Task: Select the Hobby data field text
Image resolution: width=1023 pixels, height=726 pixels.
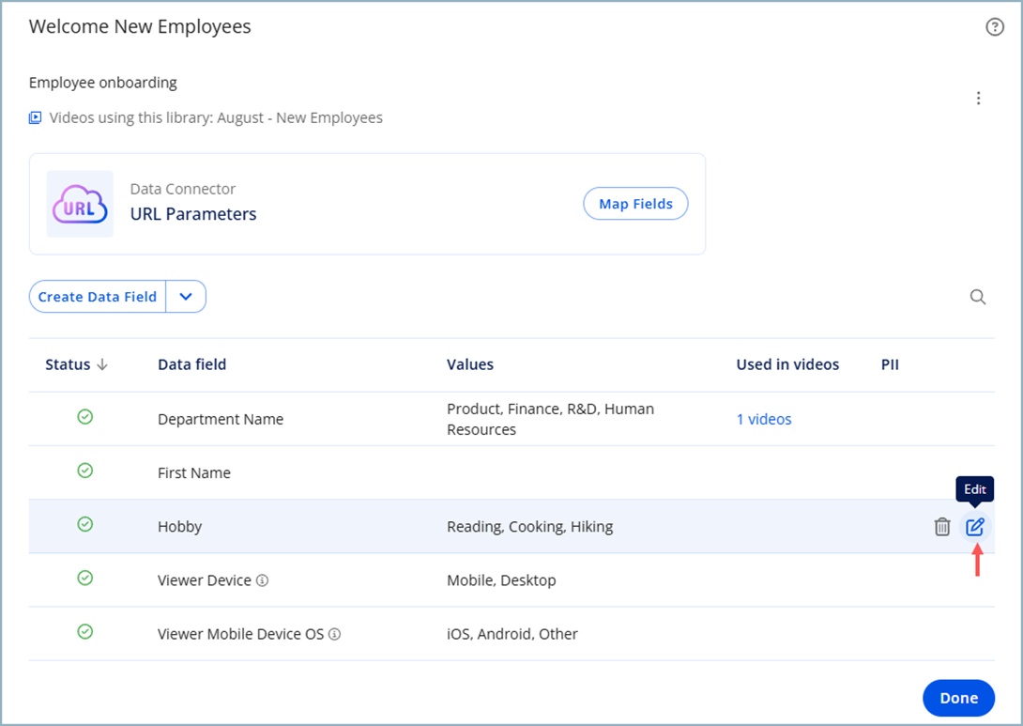Action: (x=179, y=526)
